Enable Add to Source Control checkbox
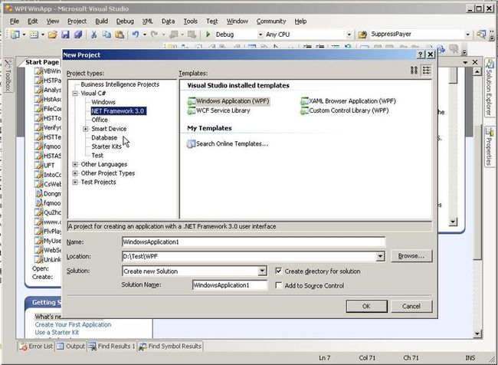Screen dimensions: 498x365 pos(279,285)
